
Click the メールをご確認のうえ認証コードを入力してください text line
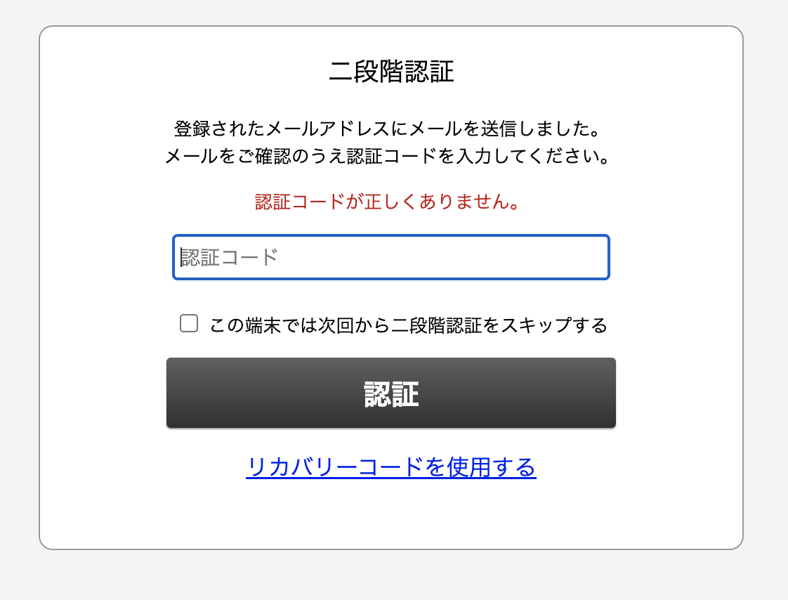click(x=388, y=156)
